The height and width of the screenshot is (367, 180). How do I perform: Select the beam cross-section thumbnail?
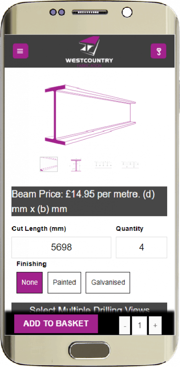point(76,165)
